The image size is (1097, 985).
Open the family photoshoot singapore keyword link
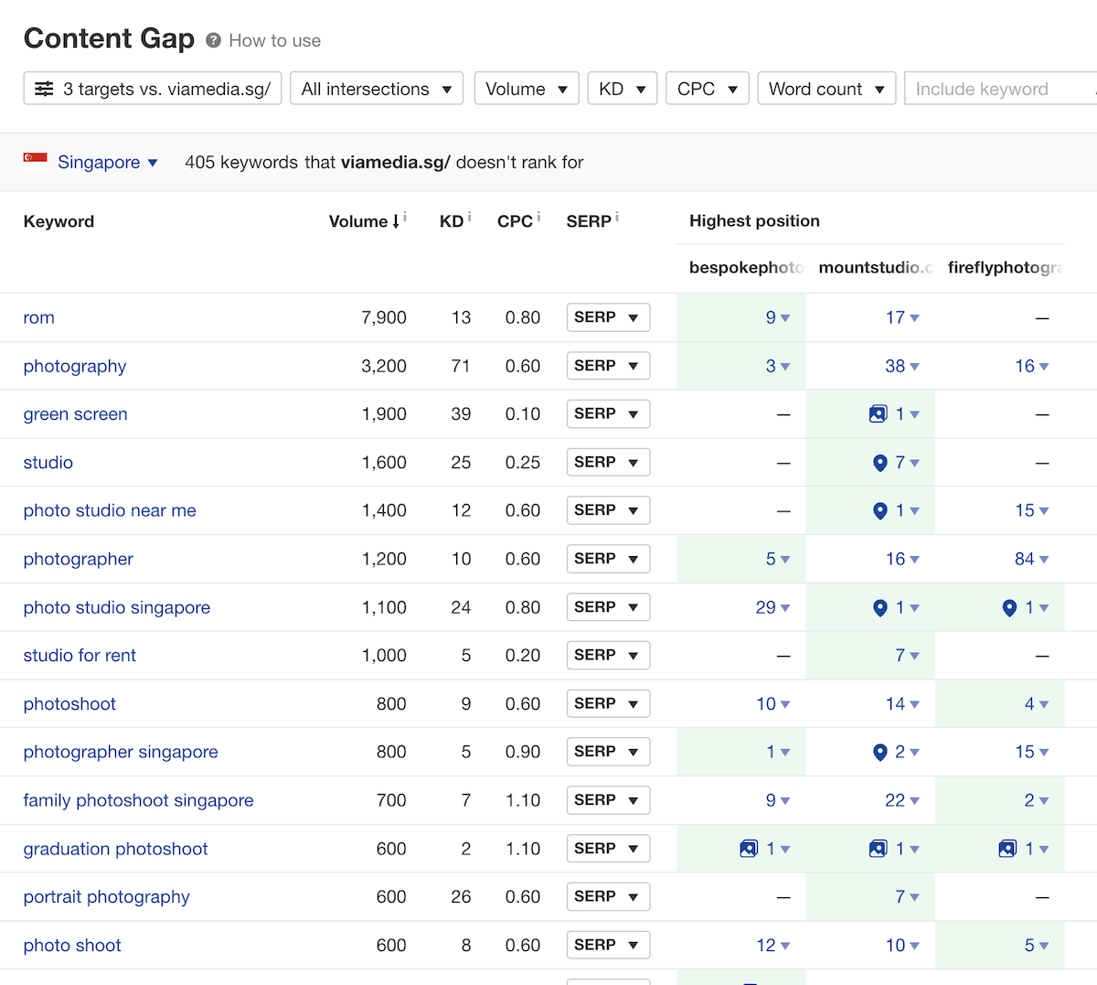[138, 800]
